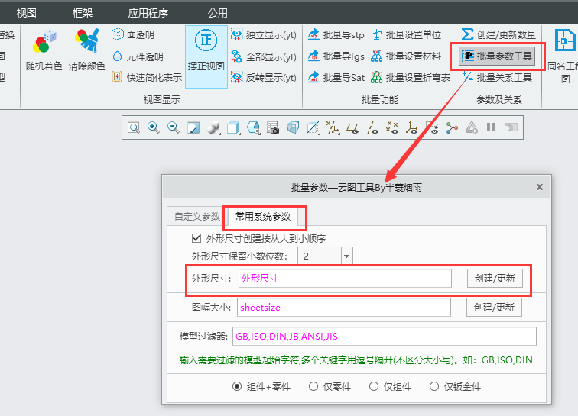Open the Saved Orientations icon

point(253,127)
